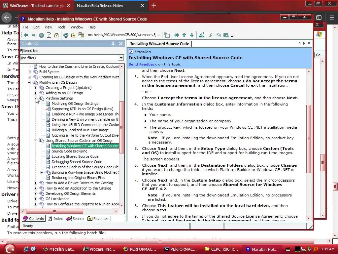This screenshot has width=338, height=254.
Task: Open the View menu
Action: pos(48,27)
